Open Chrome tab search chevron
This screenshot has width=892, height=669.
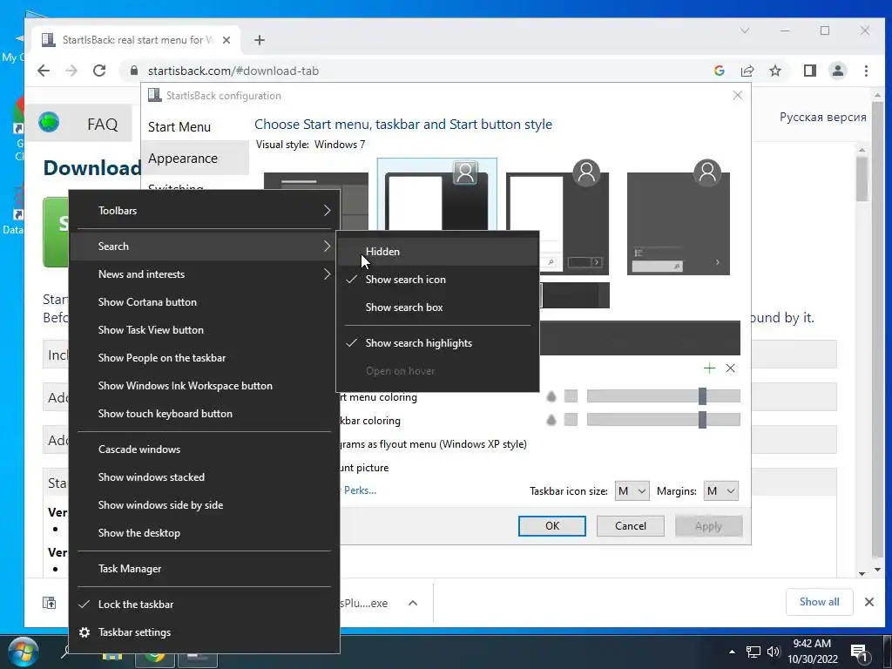coord(744,30)
